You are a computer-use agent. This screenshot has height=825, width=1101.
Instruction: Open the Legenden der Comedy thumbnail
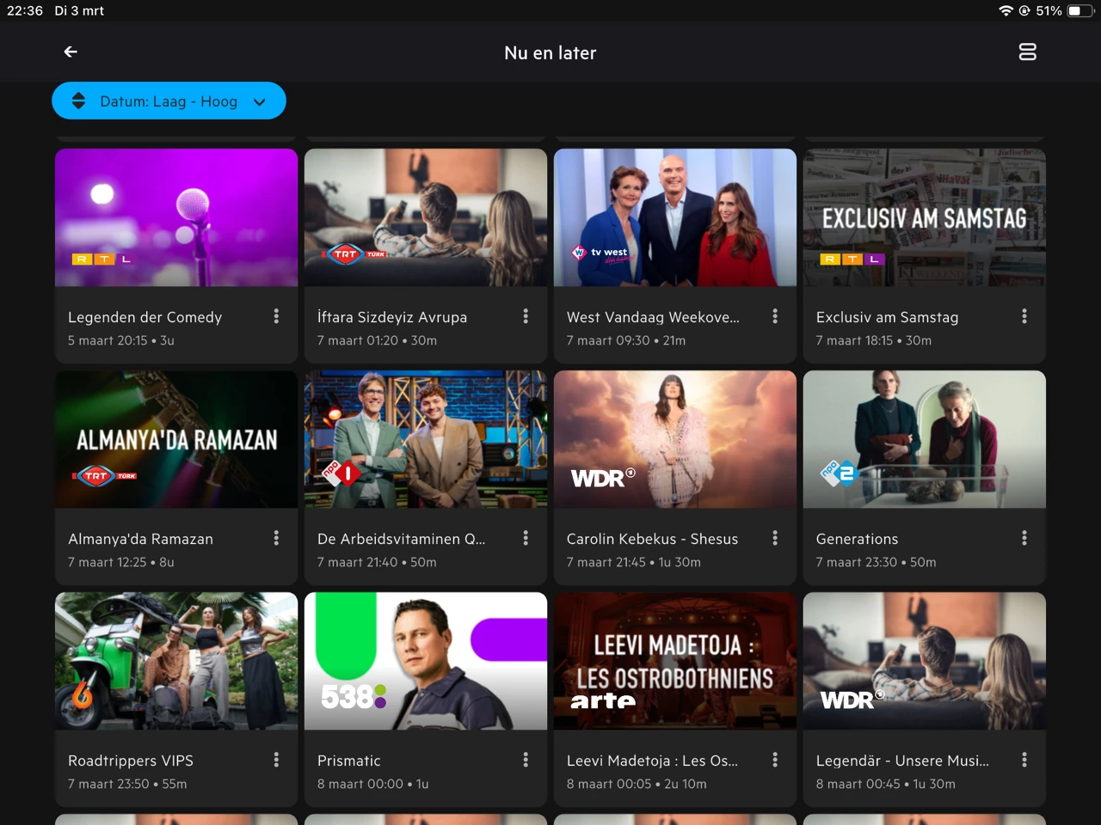pos(176,217)
